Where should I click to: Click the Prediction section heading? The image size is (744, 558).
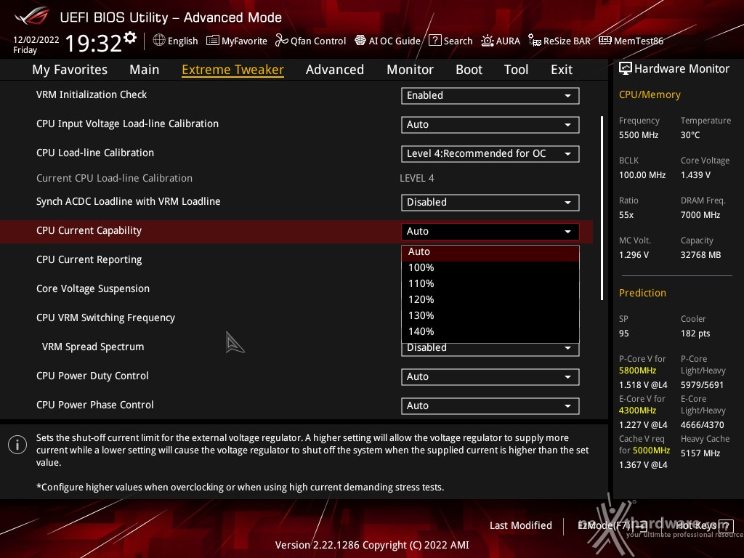[x=642, y=294]
